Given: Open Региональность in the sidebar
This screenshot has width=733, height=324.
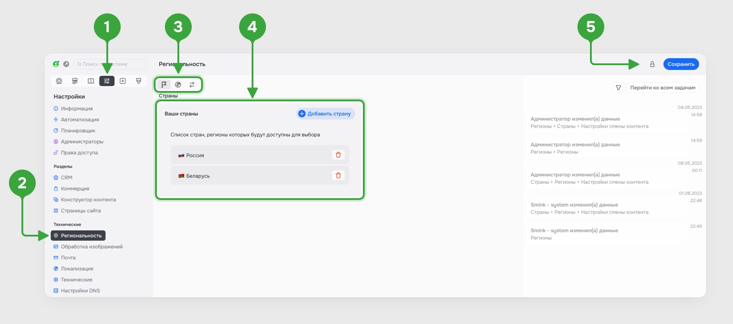Looking at the screenshot, I should (78, 235).
